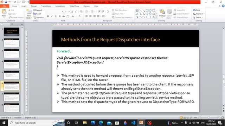This screenshot has height=126, width=225.
Task: Click the taskbar search box
Action: [x=36, y=123]
